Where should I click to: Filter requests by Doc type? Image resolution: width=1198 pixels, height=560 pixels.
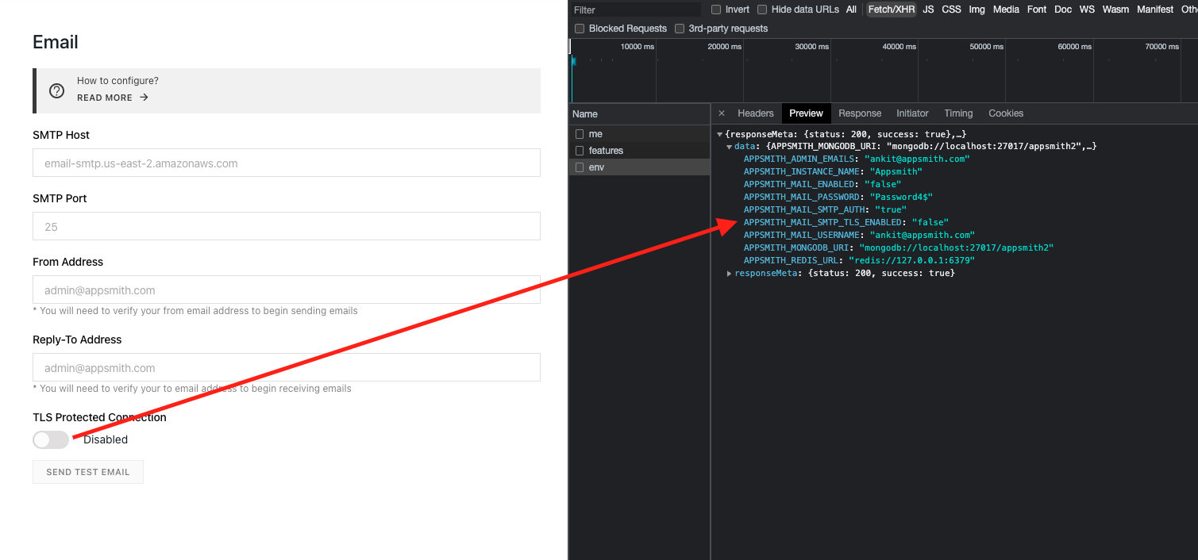click(1063, 10)
